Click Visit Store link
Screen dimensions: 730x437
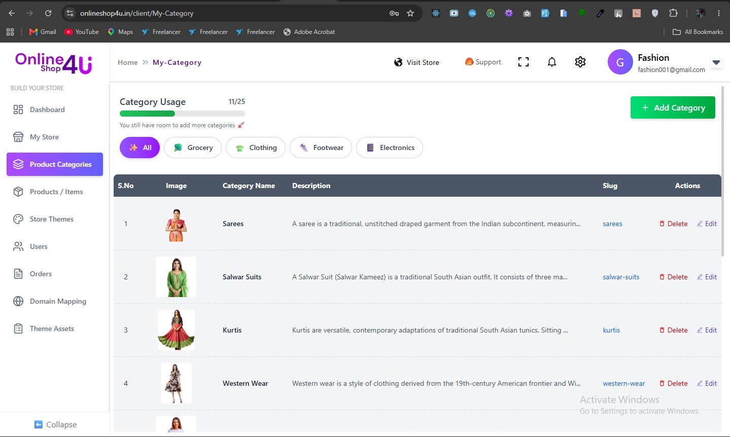[416, 62]
